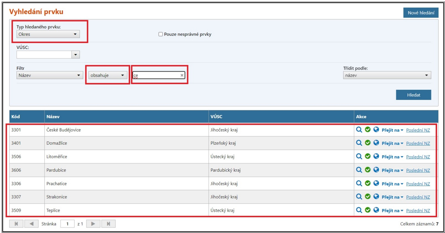Go to next page arrow in pager
Viewport: 445px width, 233px height.
pos(93,224)
